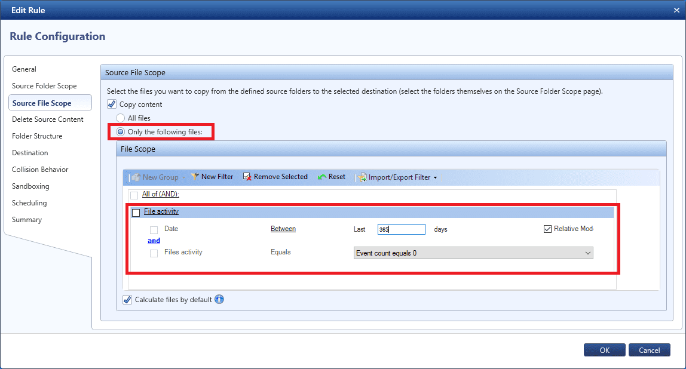Tick the File activity group checkbox

coord(136,213)
